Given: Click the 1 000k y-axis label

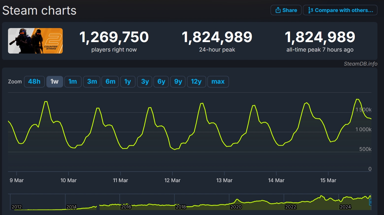Looking at the screenshot, I should tap(363, 129).
